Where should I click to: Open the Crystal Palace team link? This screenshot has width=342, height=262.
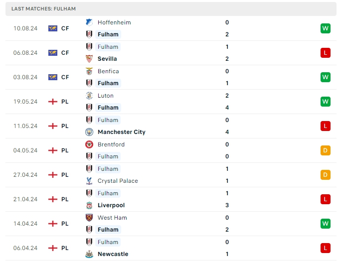point(118,181)
